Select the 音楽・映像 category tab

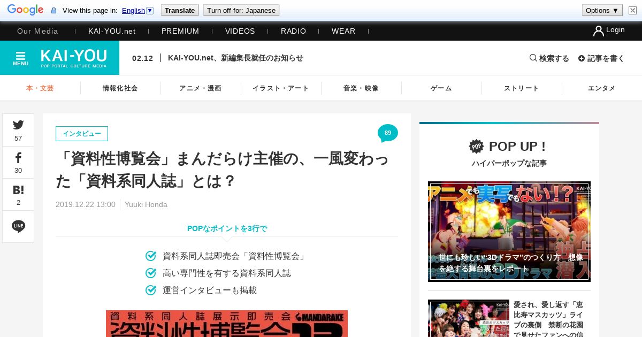361,88
